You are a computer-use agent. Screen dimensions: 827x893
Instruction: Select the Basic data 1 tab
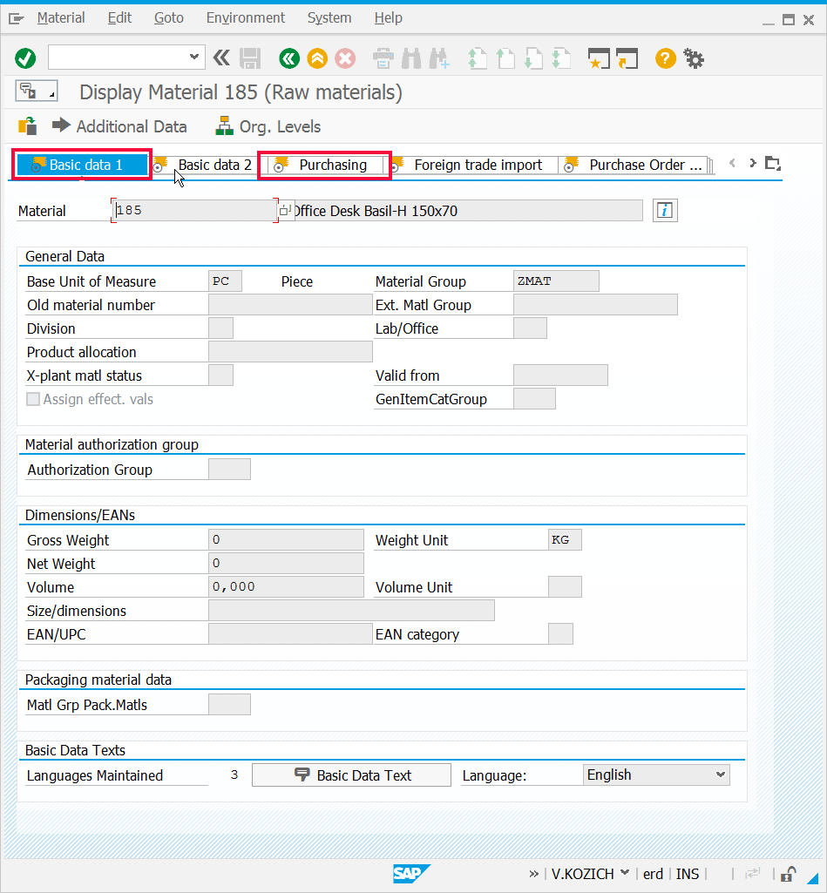[82, 166]
